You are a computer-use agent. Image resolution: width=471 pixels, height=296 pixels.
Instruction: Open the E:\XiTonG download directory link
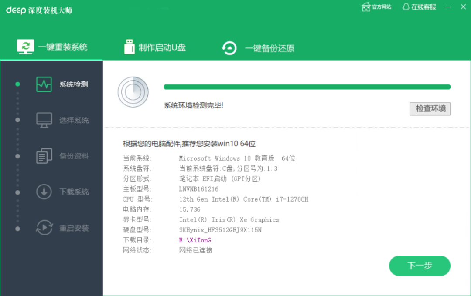click(195, 240)
